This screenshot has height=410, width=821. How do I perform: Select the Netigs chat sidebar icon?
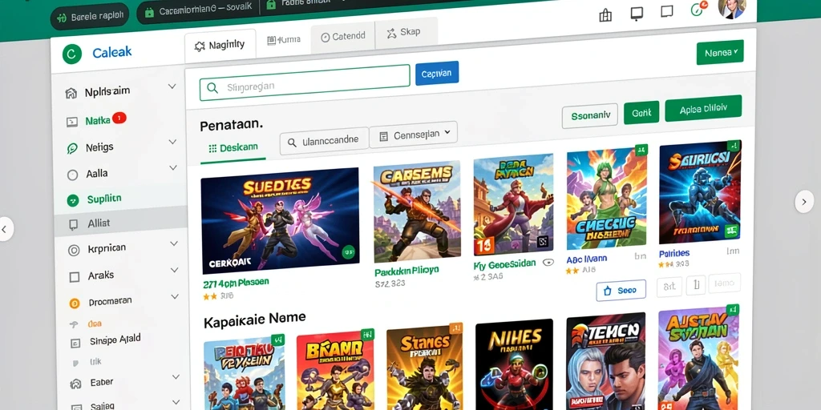click(x=72, y=148)
